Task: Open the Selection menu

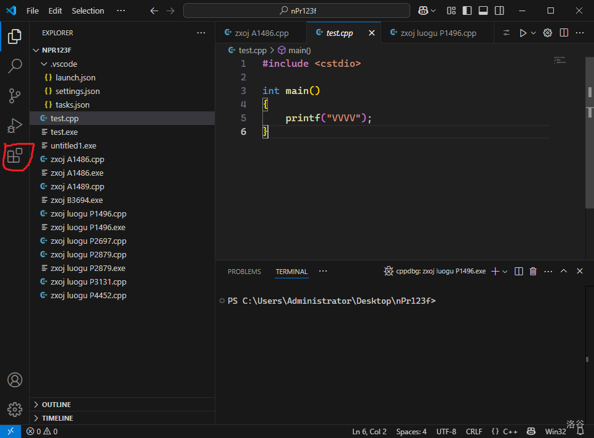Action: pos(88,11)
